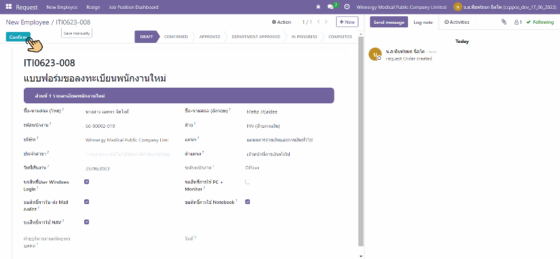
Task: Toggle the User Windows Login checkbox
Action: pyautogui.click(x=86, y=182)
